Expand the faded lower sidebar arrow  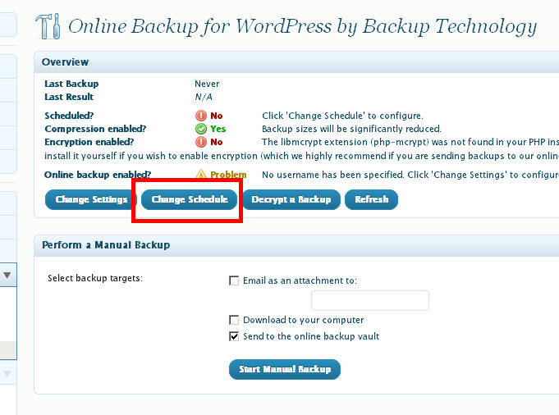(x=7, y=374)
